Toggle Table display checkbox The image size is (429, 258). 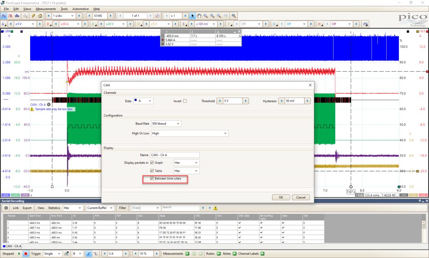[152, 171]
